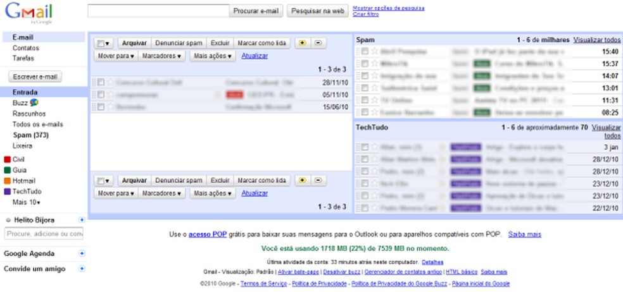Viewport: 623px width, 292px height.
Task: Click the top Denunciar spam button
Action: 179,43
